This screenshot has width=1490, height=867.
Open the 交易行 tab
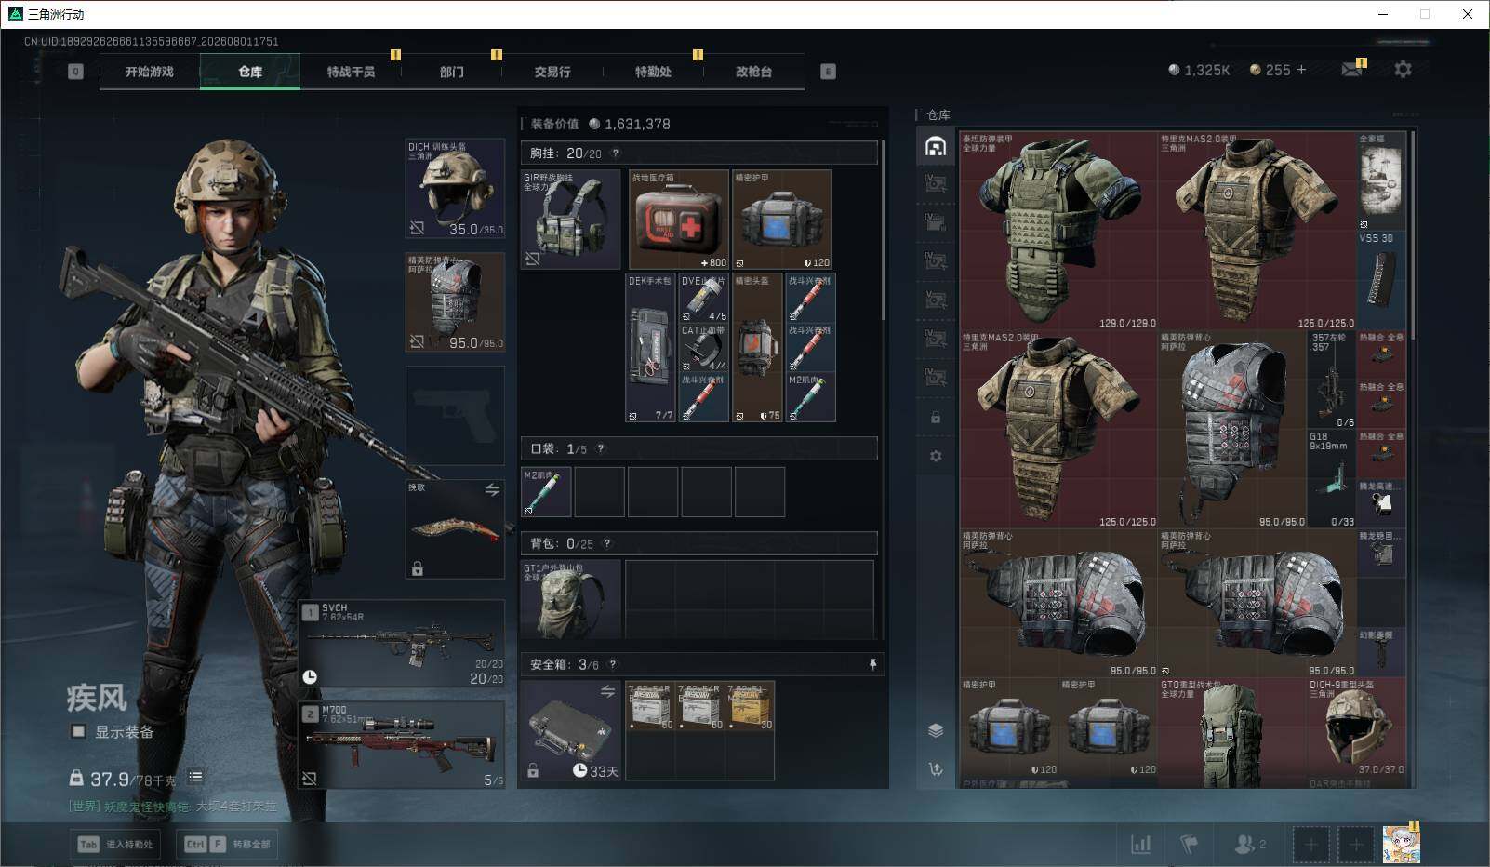pyautogui.click(x=552, y=72)
